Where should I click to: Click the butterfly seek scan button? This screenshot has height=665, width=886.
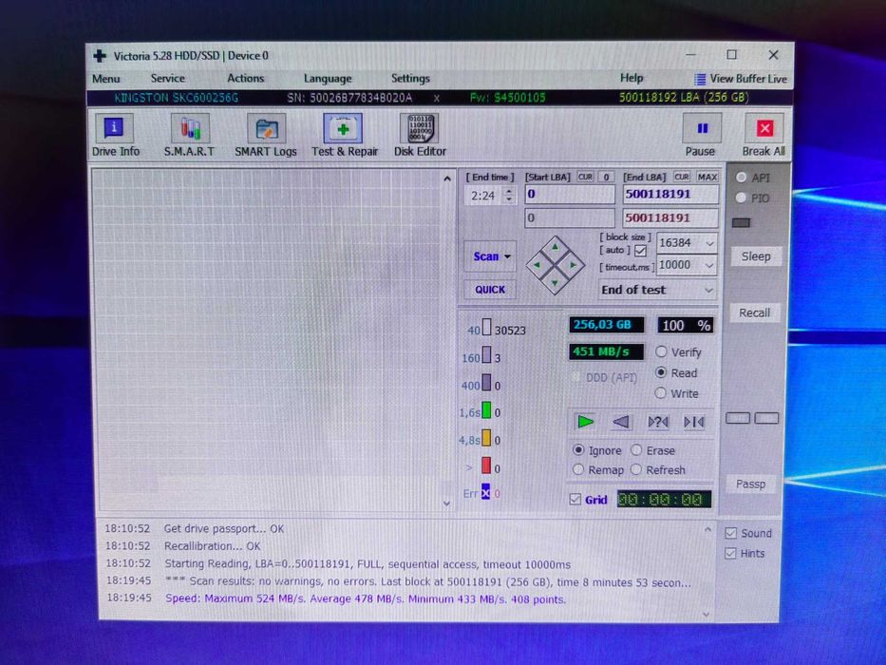tap(694, 422)
